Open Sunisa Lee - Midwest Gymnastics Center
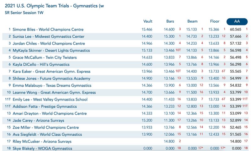 pyautogui.click(x=48, y=36)
